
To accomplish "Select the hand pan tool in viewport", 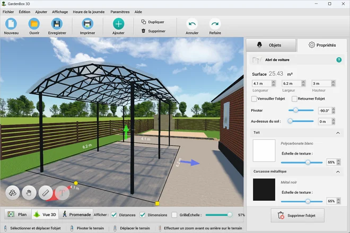I will [x=29, y=193].
